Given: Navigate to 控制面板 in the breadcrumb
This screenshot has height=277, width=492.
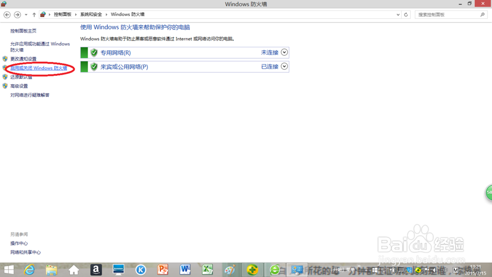Looking at the screenshot, I should [x=62, y=14].
